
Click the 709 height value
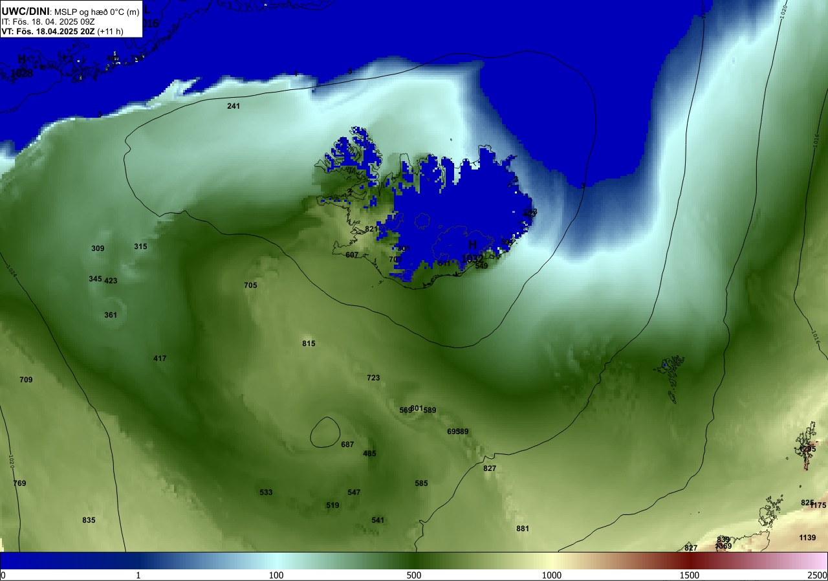tap(26, 380)
